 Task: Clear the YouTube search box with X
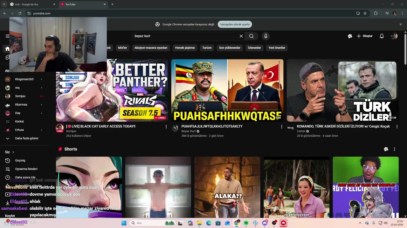point(241,36)
